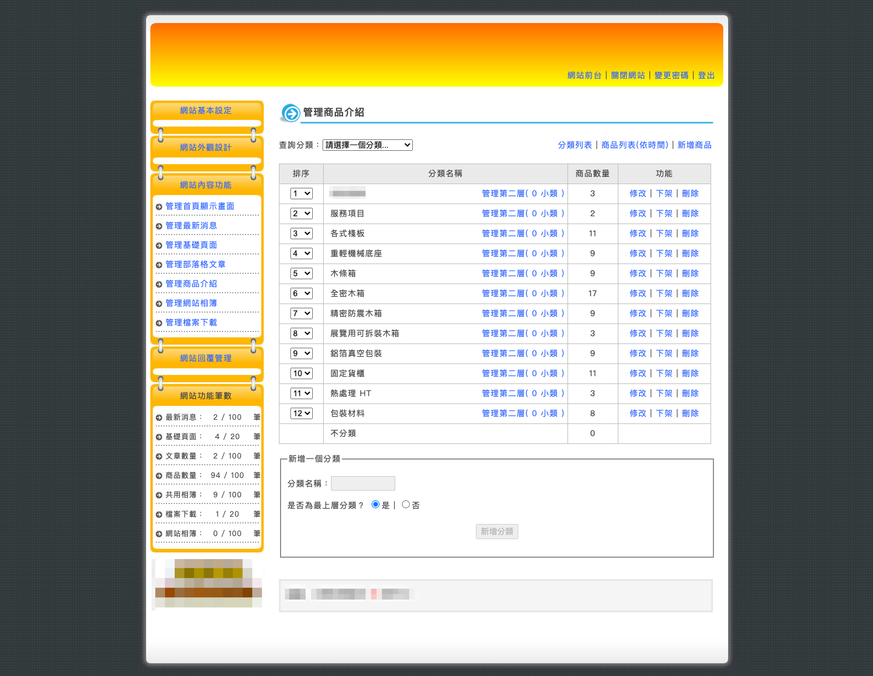This screenshot has width=873, height=676.
Task: Click the blue arrow icon beside 管理商品介紹
Action: (291, 113)
